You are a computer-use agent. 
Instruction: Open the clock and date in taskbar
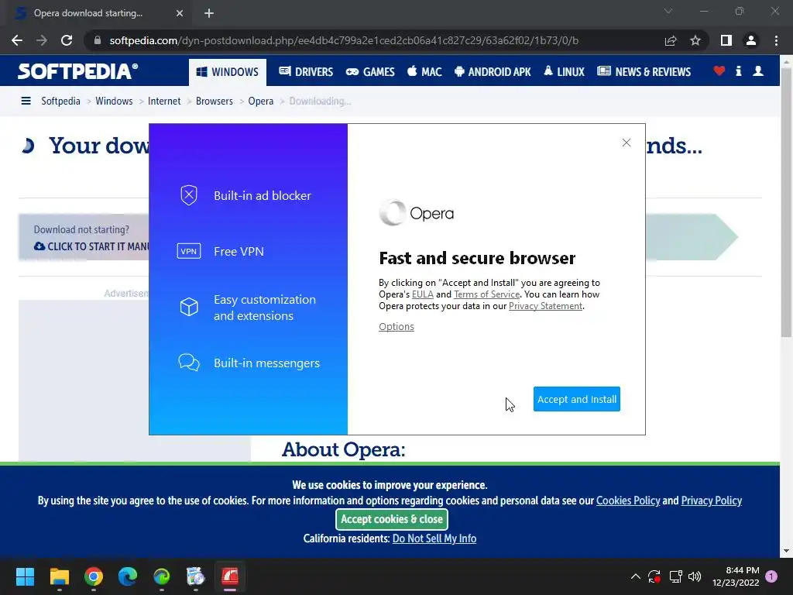(x=736, y=576)
